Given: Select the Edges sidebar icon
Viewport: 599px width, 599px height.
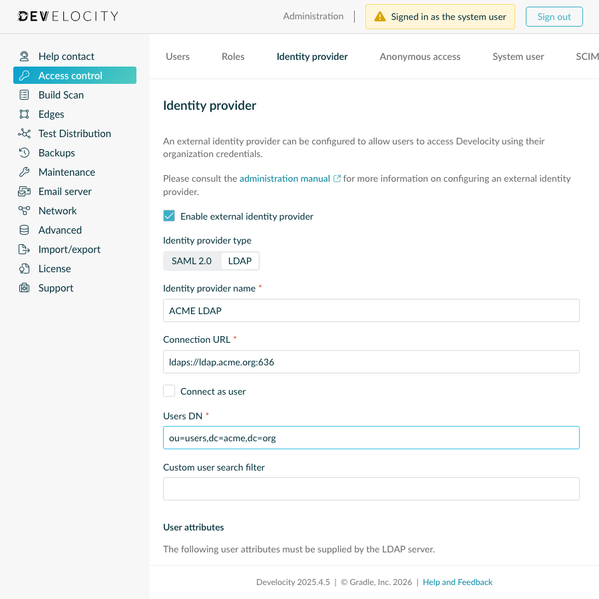Looking at the screenshot, I should point(24,114).
